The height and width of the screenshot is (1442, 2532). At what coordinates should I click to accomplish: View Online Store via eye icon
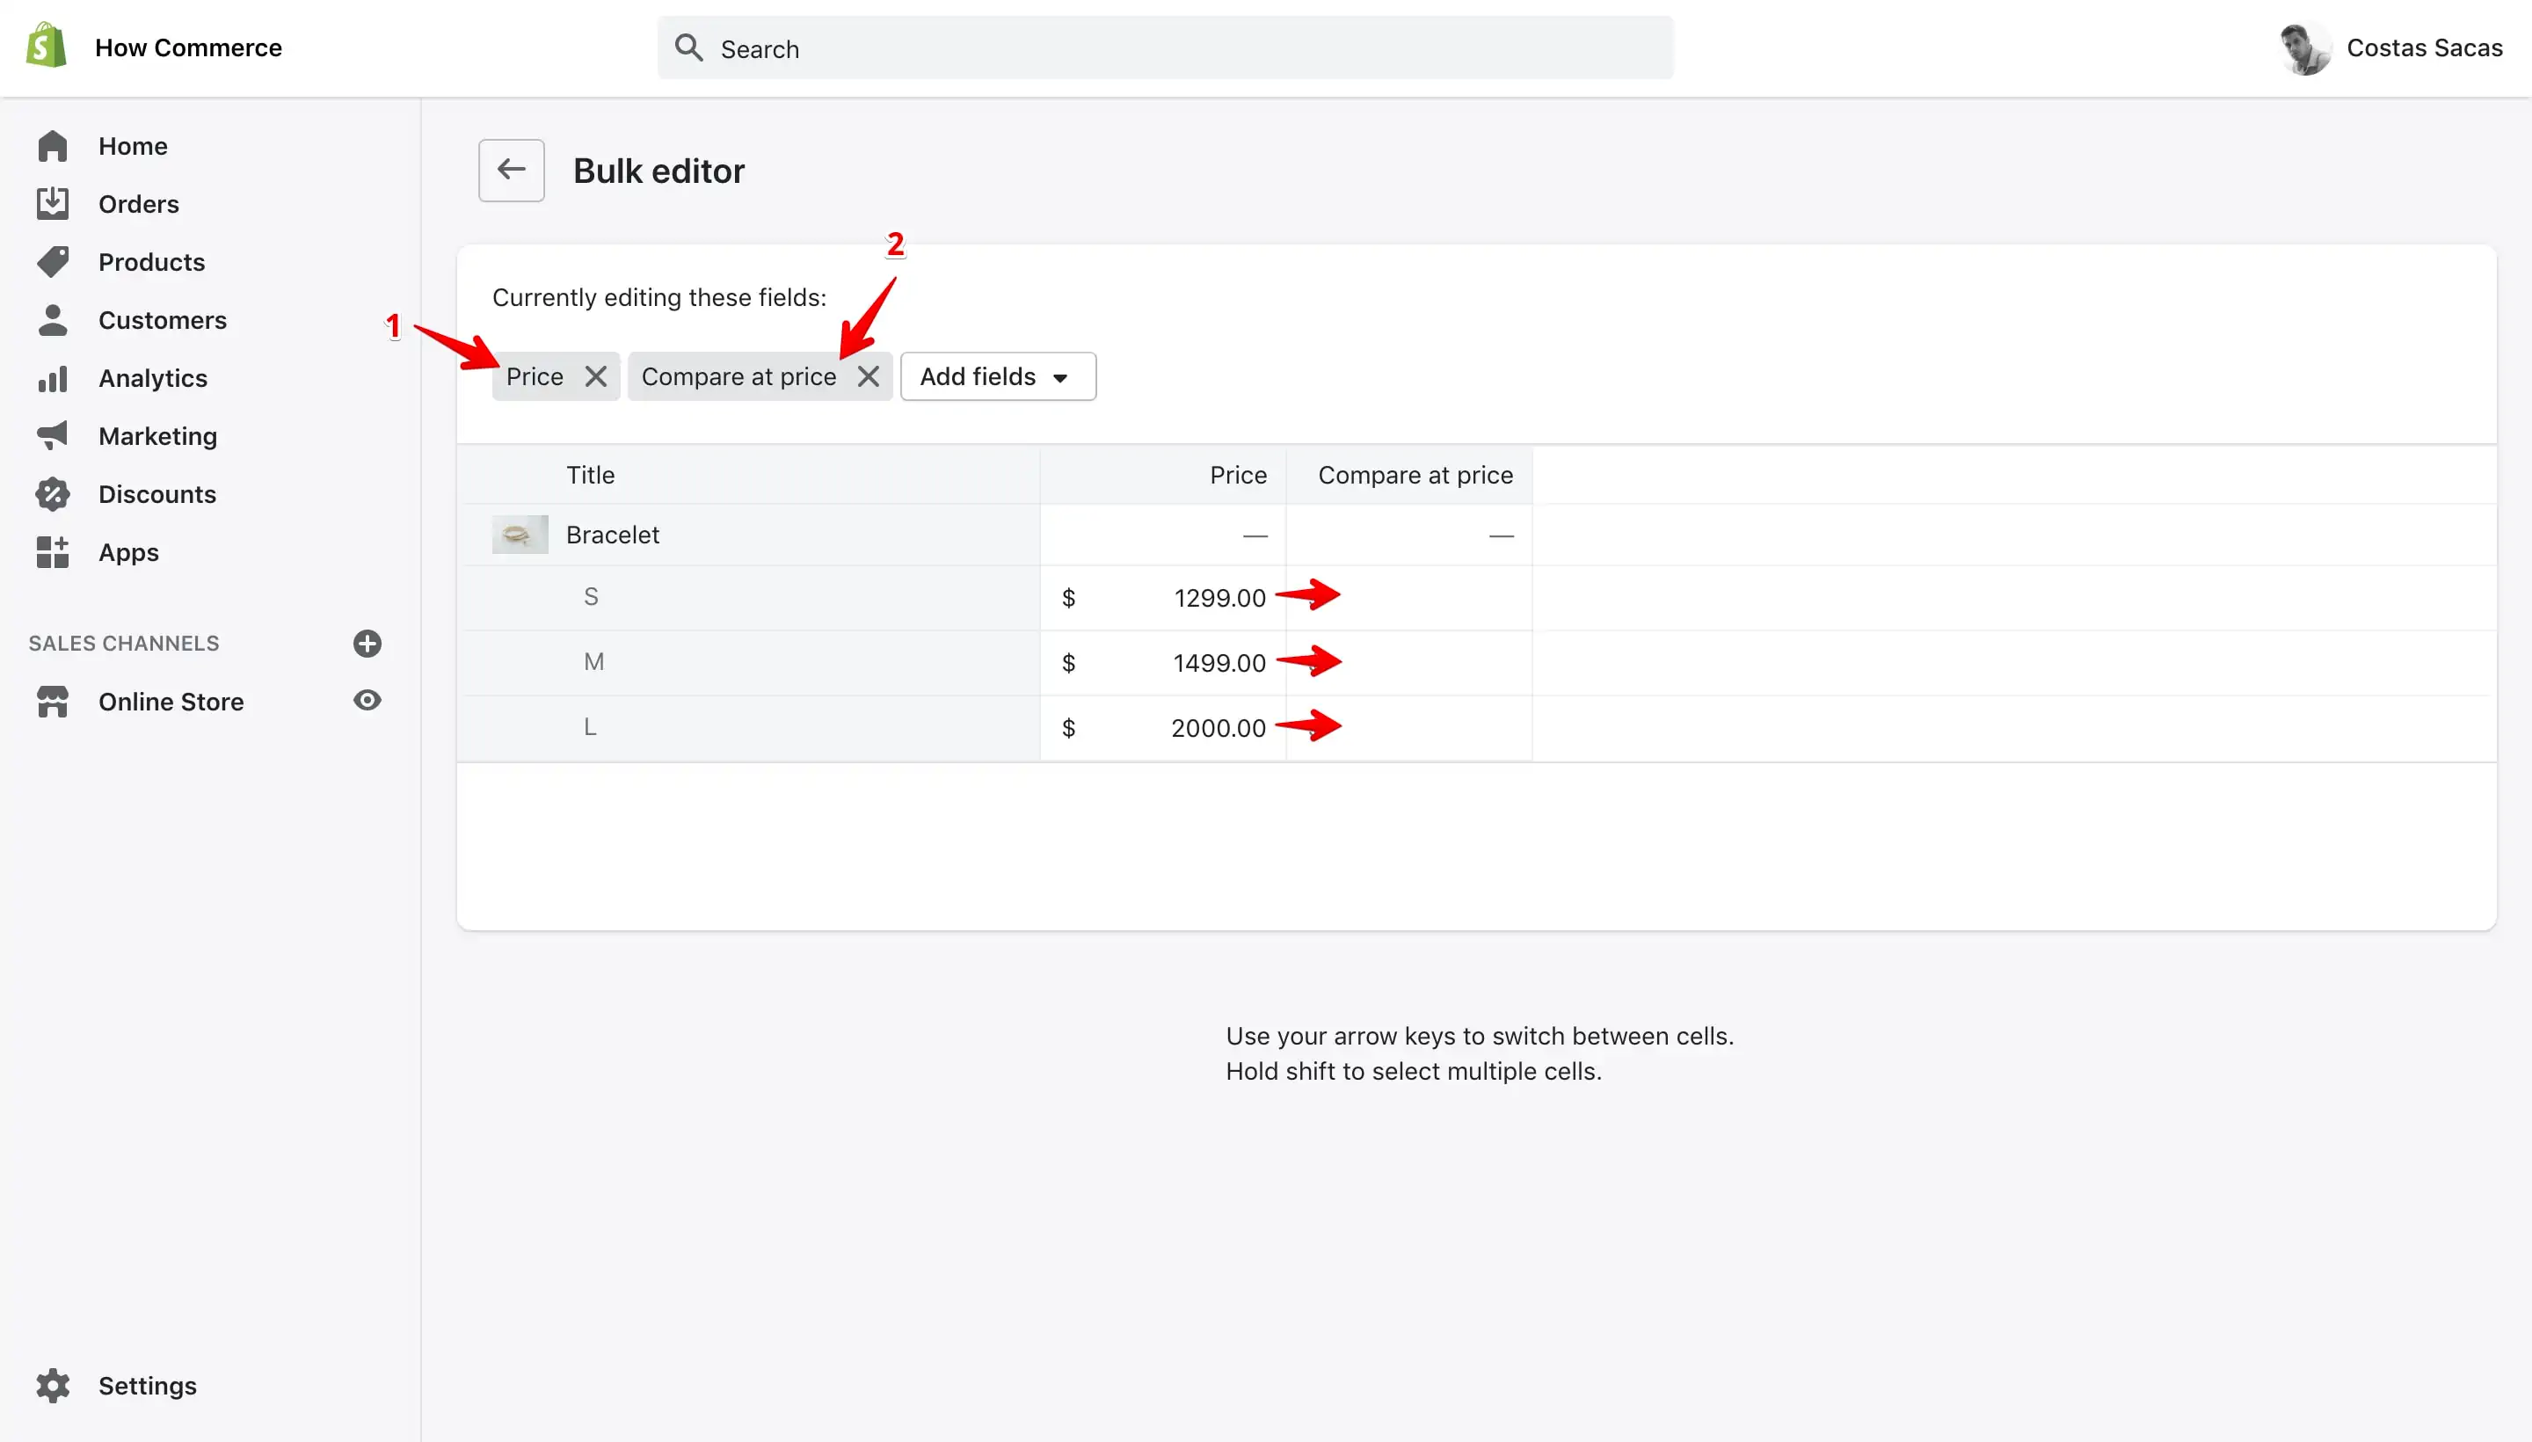click(367, 700)
